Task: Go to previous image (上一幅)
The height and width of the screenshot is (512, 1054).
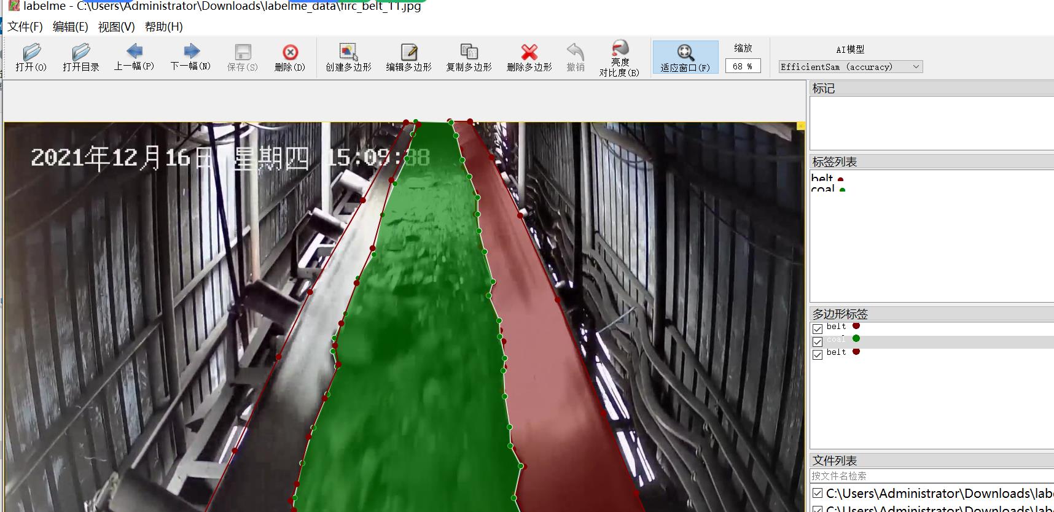Action: pos(134,56)
